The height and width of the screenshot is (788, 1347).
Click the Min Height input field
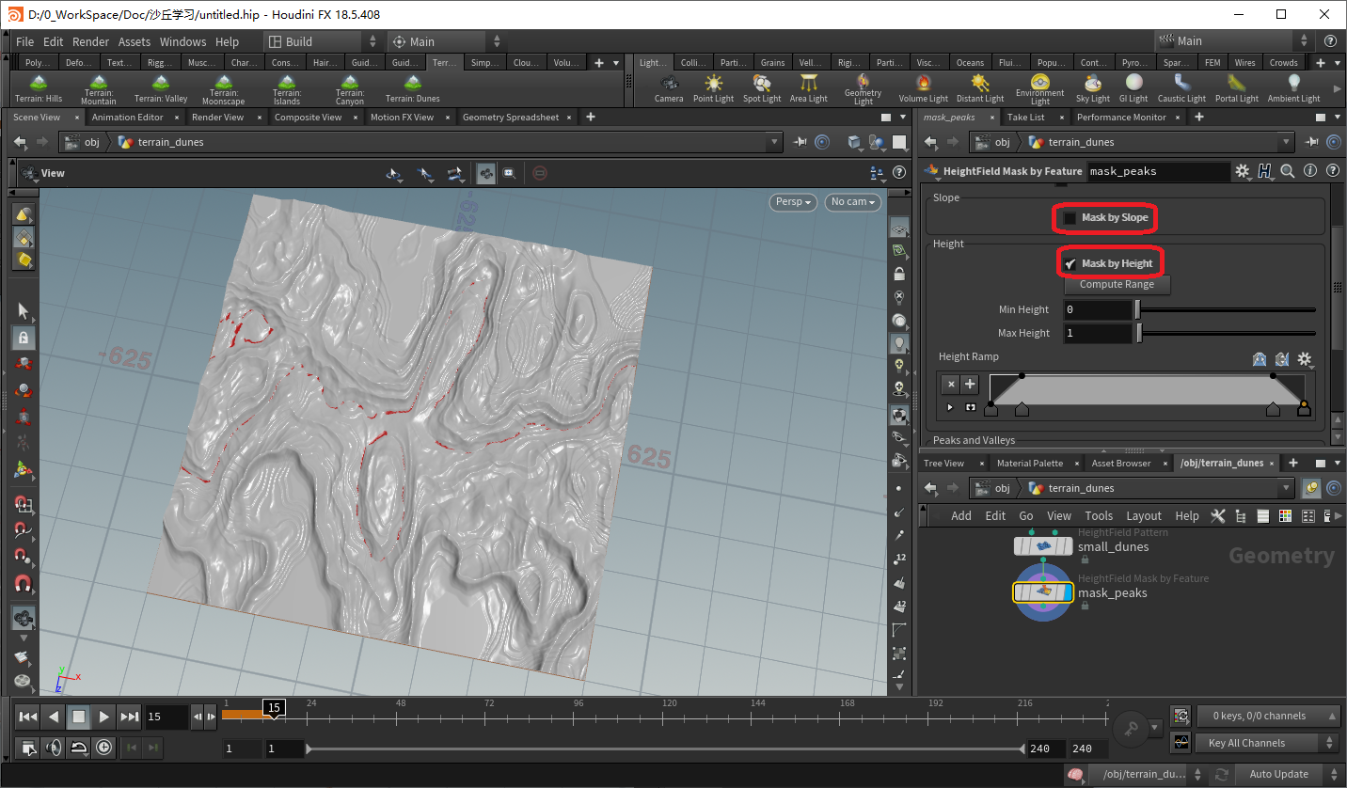[1097, 309]
